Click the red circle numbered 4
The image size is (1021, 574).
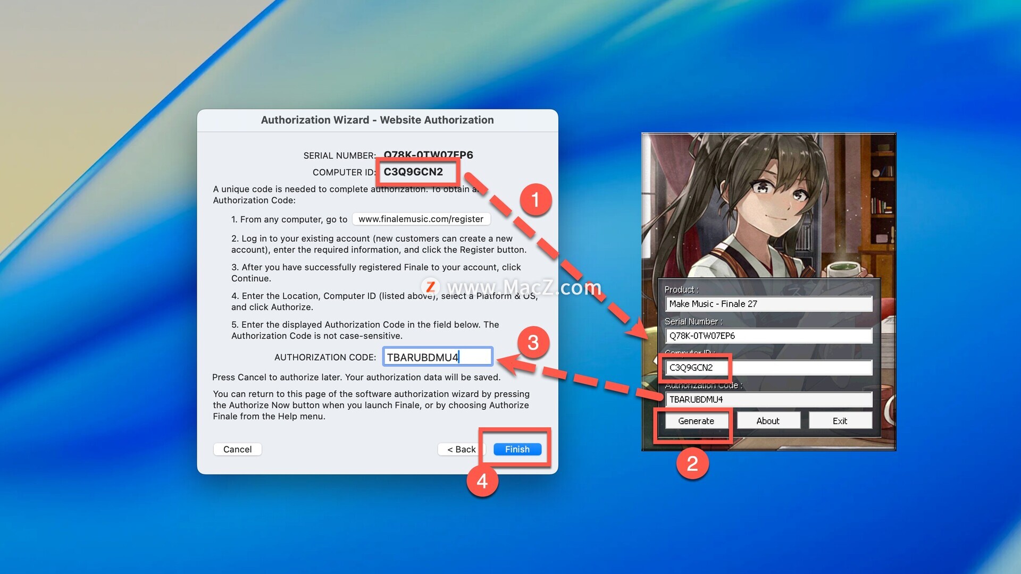coord(482,481)
